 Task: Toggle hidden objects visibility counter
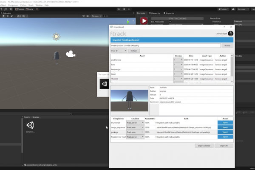[19, 16]
